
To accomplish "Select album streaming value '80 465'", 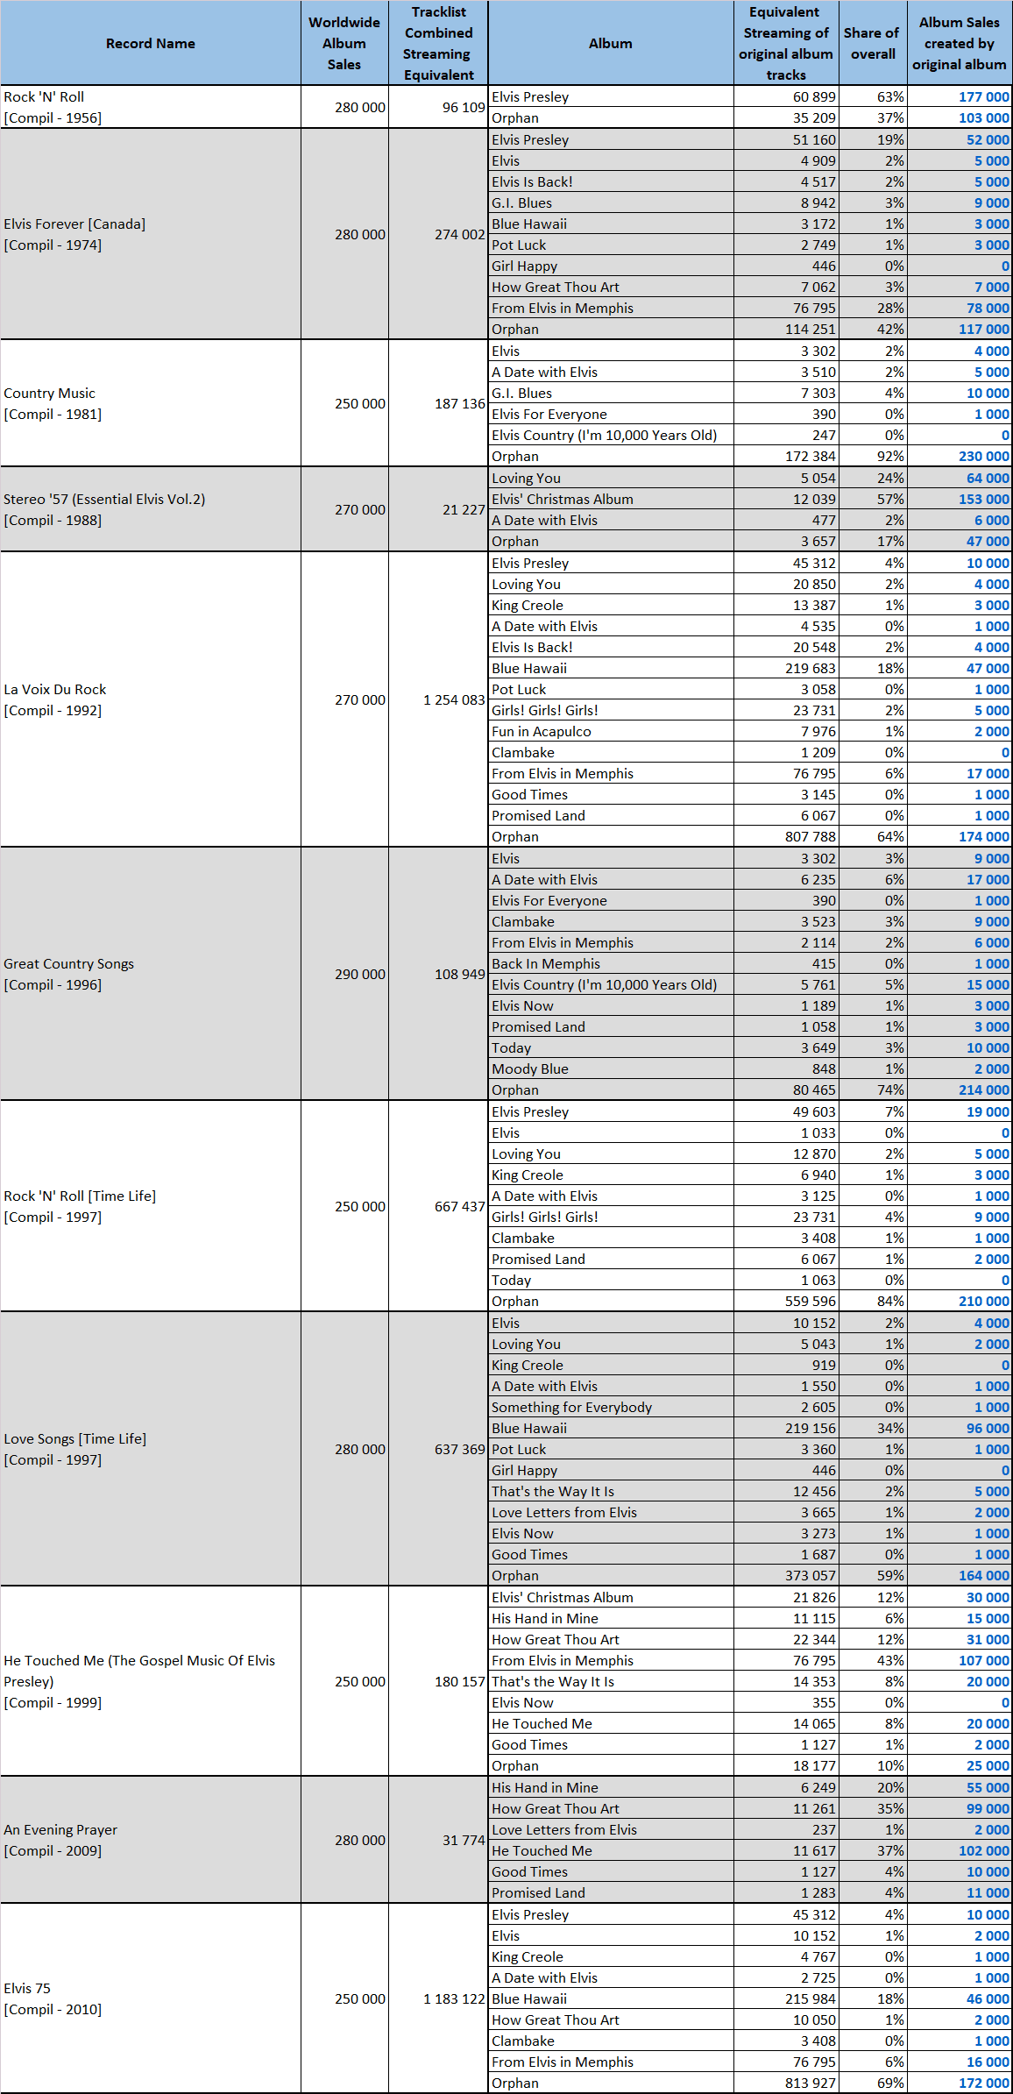I will pos(814,1090).
